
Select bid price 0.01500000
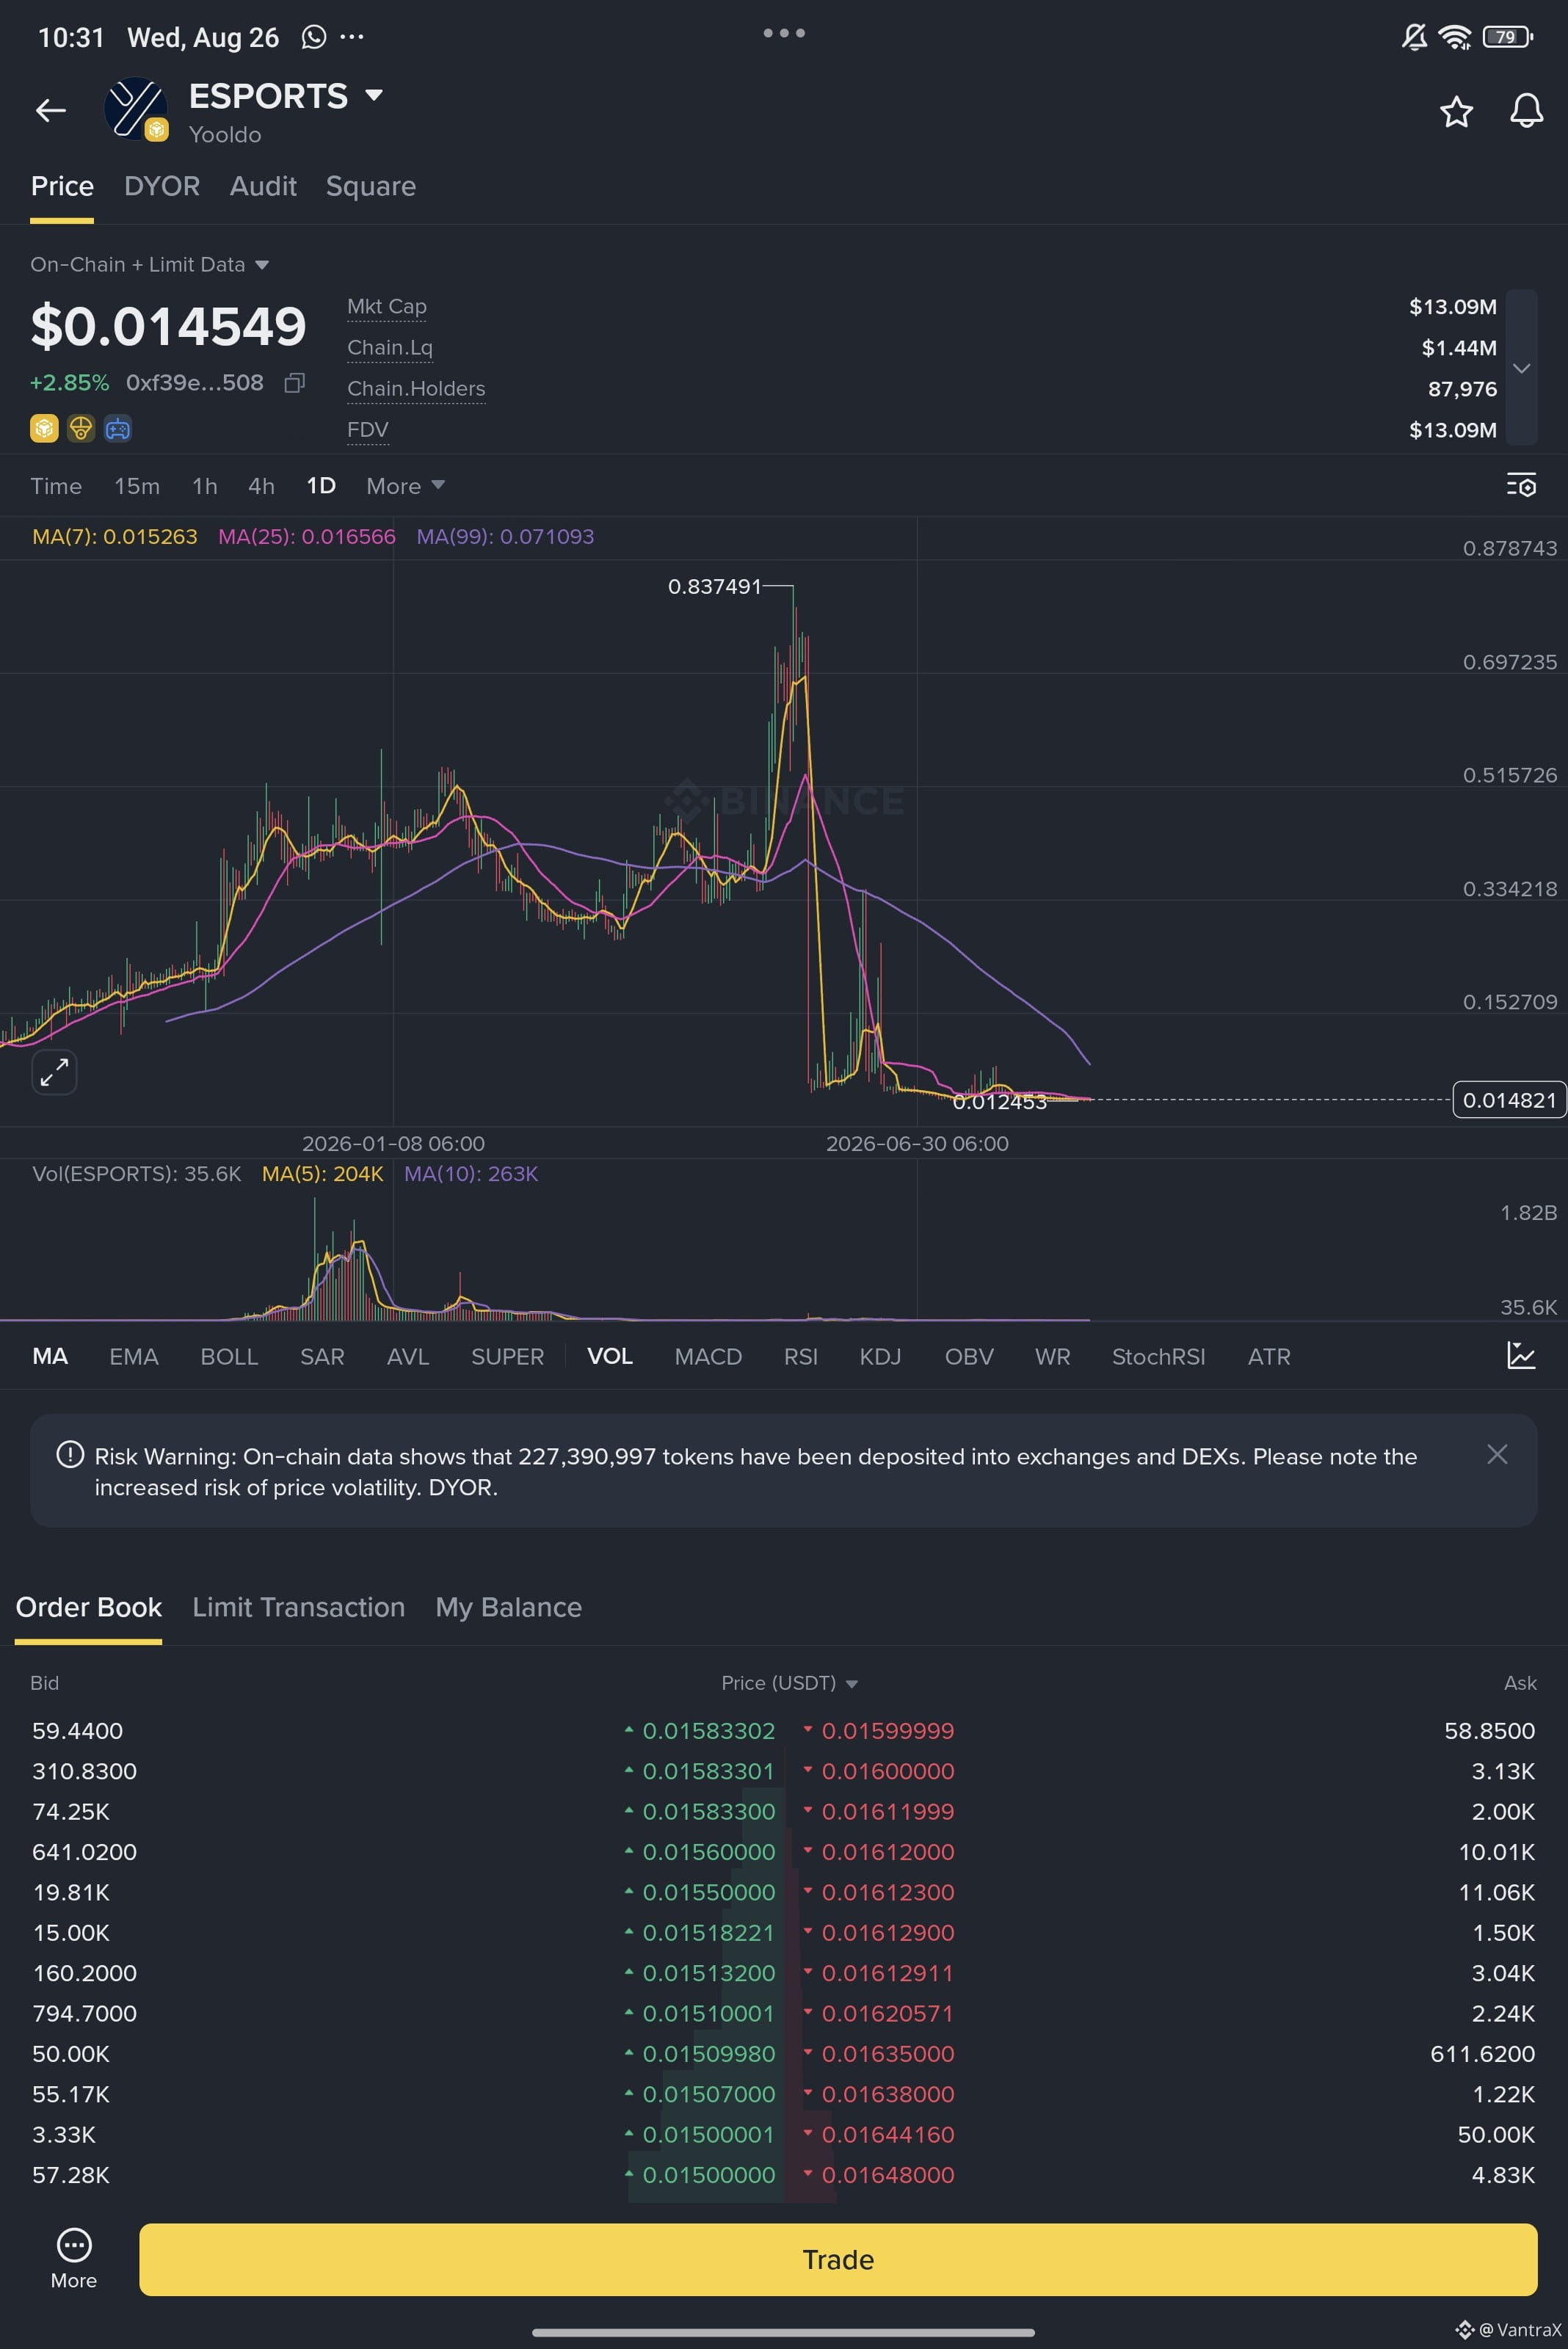(709, 2174)
